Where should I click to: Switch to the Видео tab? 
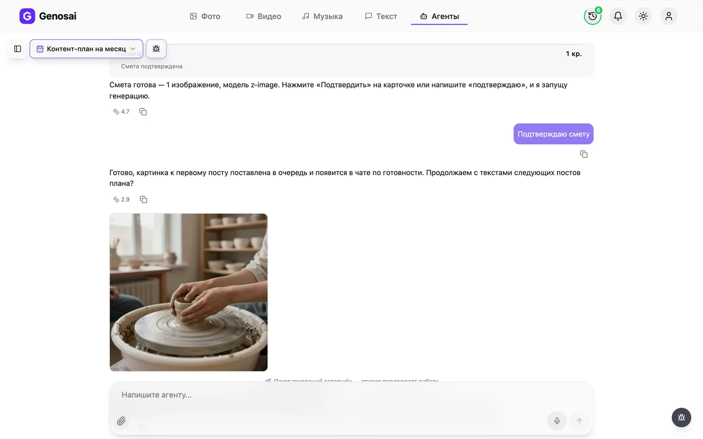[264, 16]
